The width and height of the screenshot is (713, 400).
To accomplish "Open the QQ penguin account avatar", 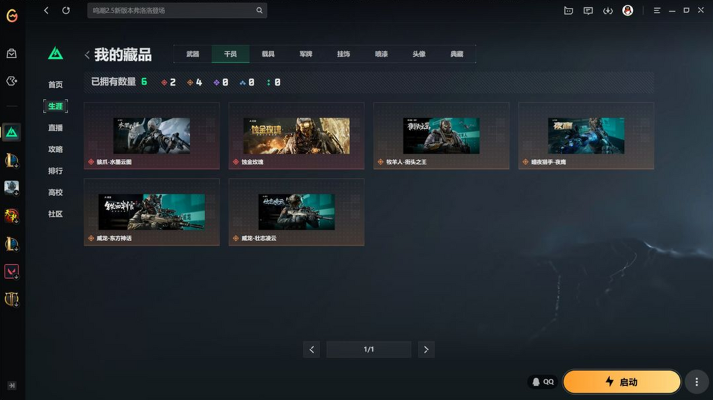I will click(628, 11).
